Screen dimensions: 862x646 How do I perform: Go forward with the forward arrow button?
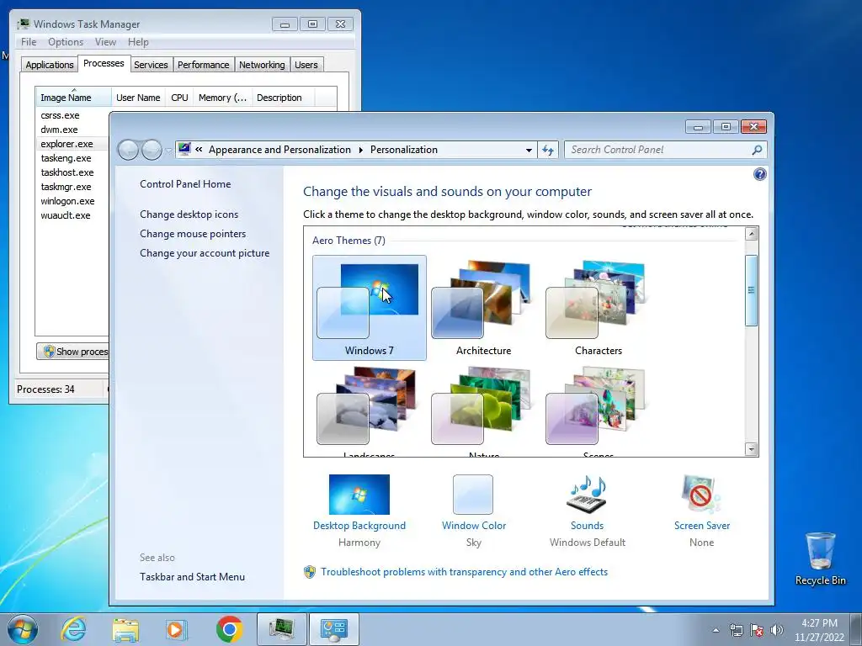click(x=152, y=150)
